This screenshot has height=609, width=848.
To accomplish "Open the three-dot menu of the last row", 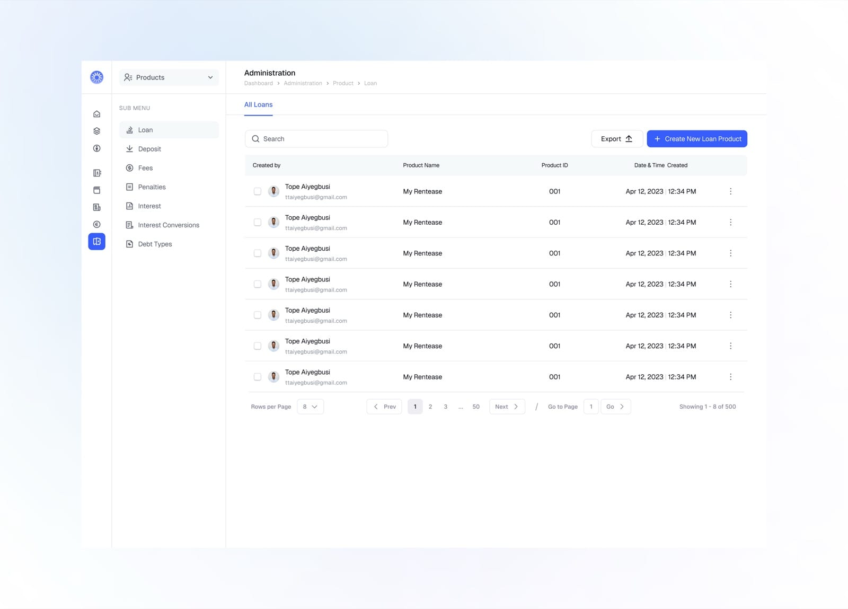I will (730, 377).
